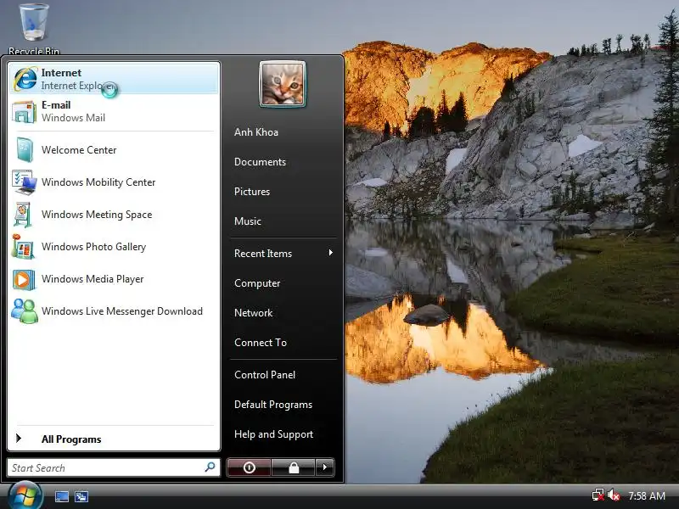Click Show Desktop quick launch icon
Image resolution: width=679 pixels, height=509 pixels.
coord(61,496)
